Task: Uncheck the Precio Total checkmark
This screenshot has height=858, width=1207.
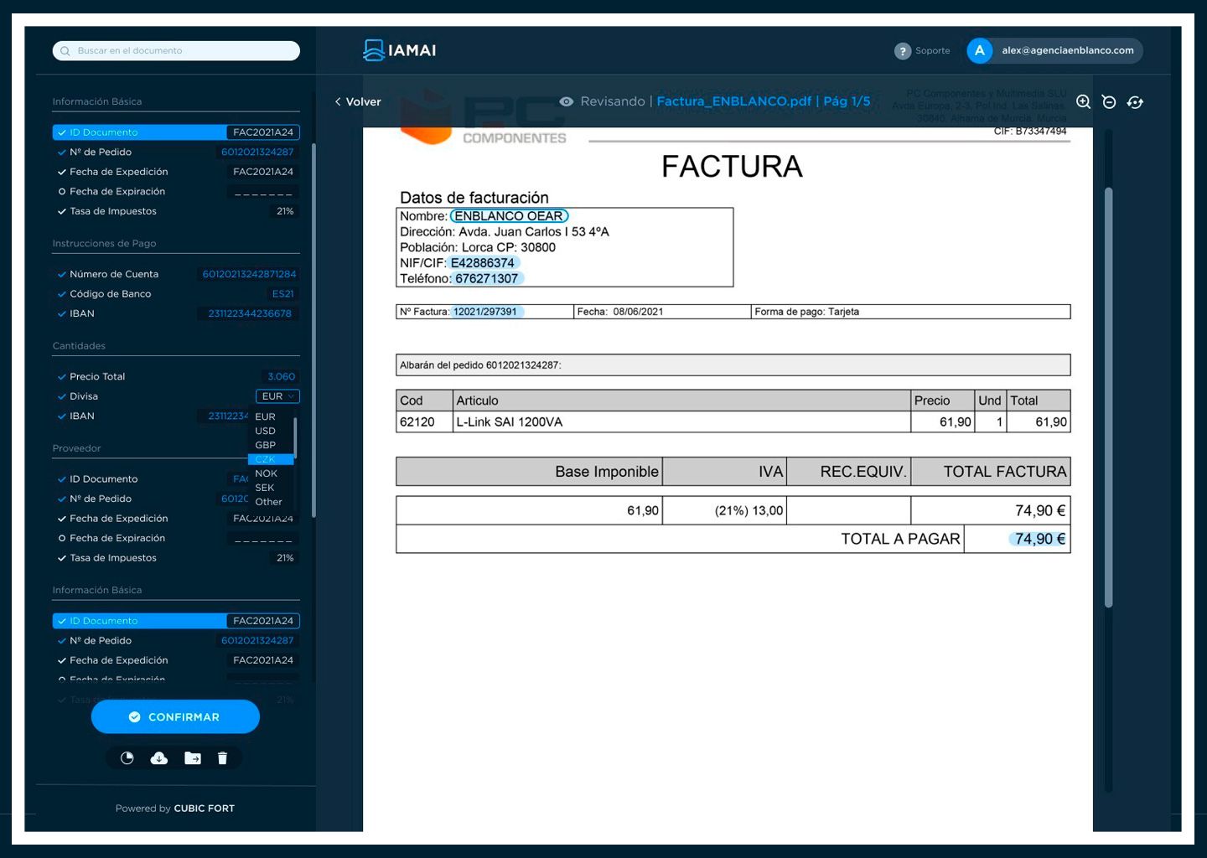Action: pyautogui.click(x=62, y=377)
